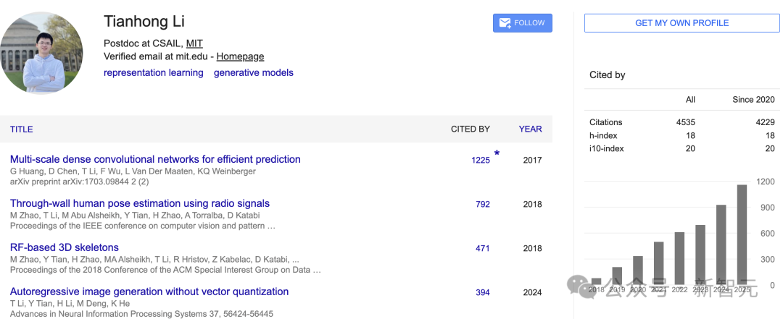View the 471 citing articles
Image resolution: width=783 pixels, height=319 pixels.
[483, 249]
